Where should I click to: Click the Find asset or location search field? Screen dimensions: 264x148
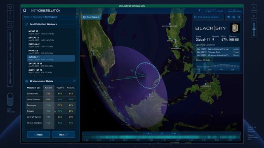coord(208,17)
